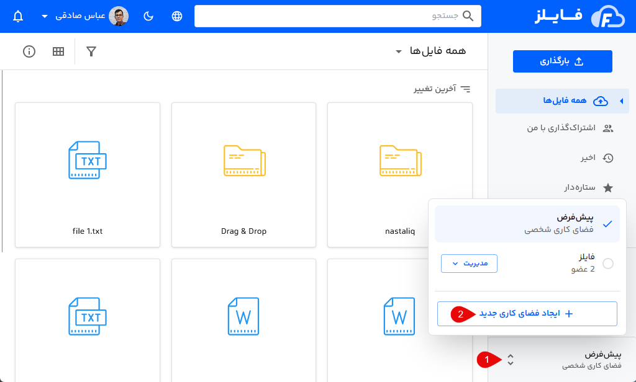Toggle dark mode with the moon icon

[148, 16]
